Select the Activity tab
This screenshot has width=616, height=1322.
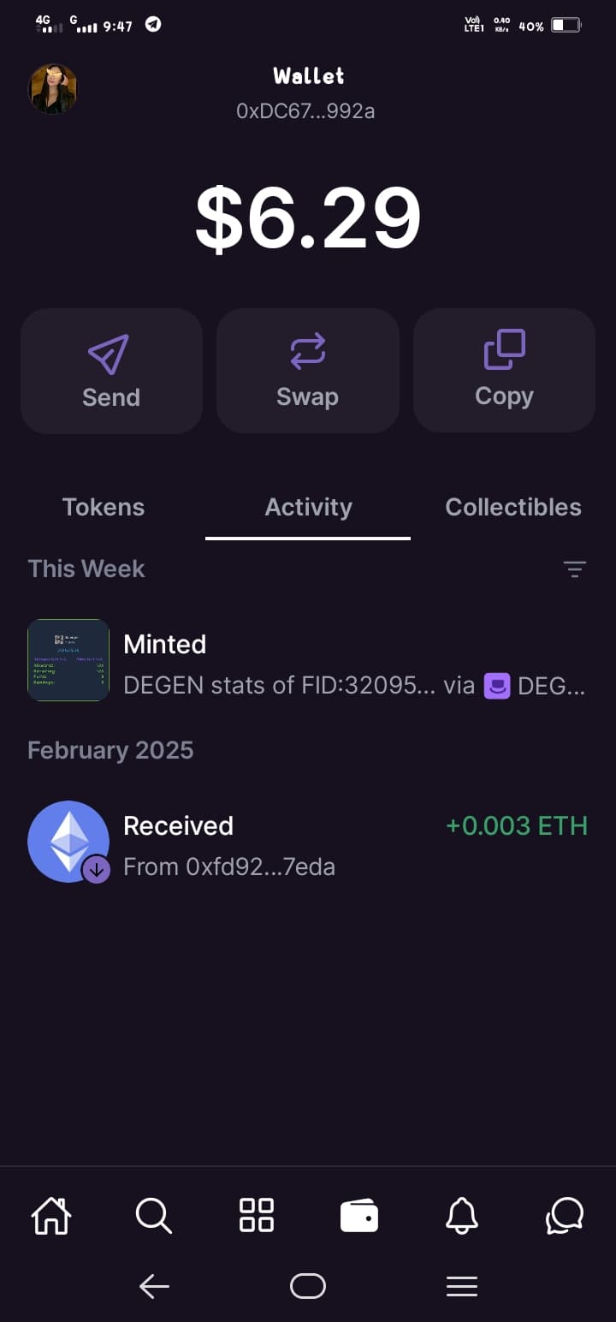[x=308, y=507]
